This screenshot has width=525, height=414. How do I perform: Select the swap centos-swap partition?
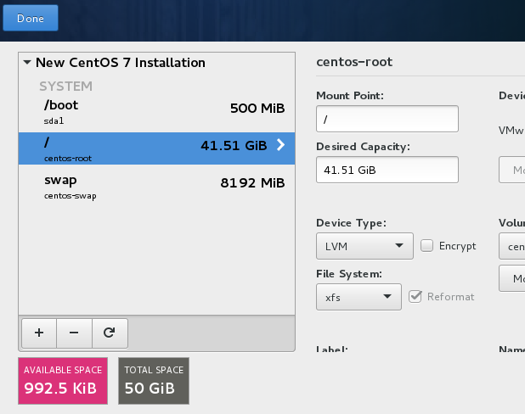[156, 187]
